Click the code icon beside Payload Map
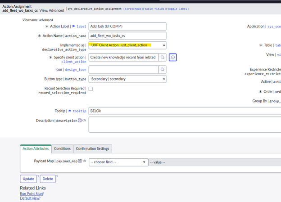 [x=84, y=161]
